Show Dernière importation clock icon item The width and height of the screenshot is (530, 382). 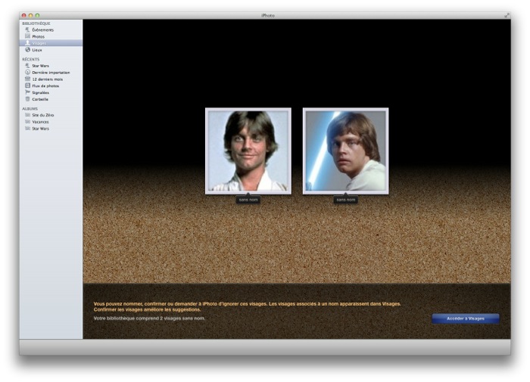pyautogui.click(x=28, y=73)
